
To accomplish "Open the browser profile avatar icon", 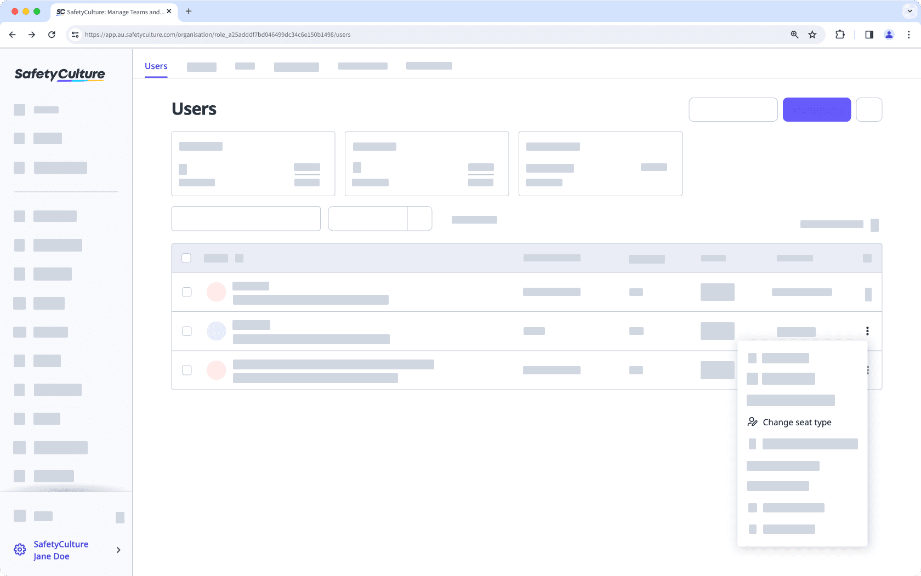I will click(x=889, y=34).
